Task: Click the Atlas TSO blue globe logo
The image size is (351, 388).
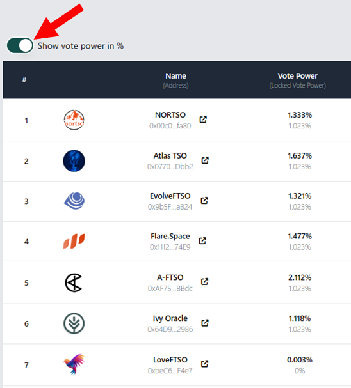Action: coord(74,161)
